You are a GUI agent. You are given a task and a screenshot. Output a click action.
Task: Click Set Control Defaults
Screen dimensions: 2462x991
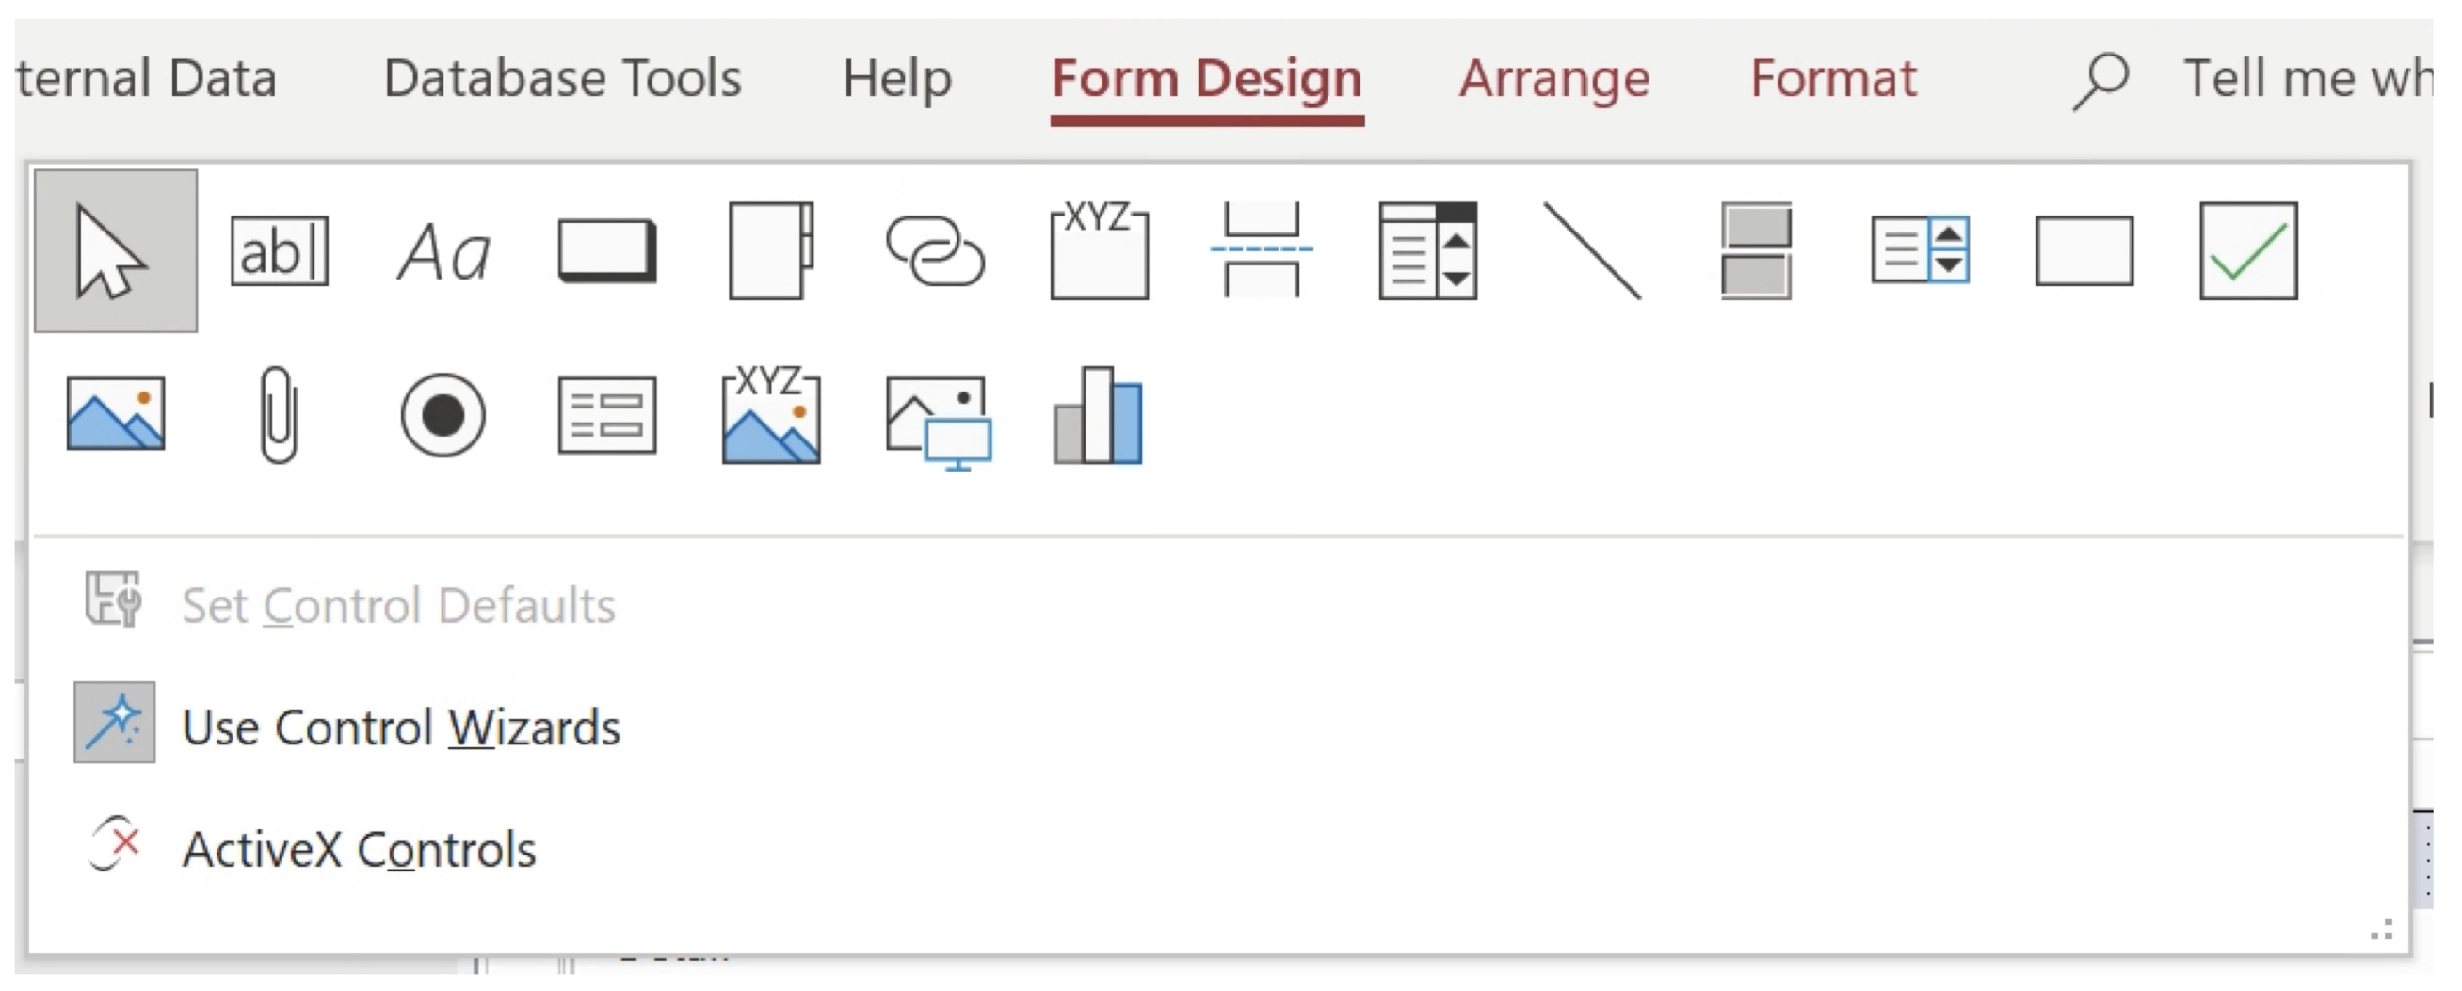[x=397, y=605]
